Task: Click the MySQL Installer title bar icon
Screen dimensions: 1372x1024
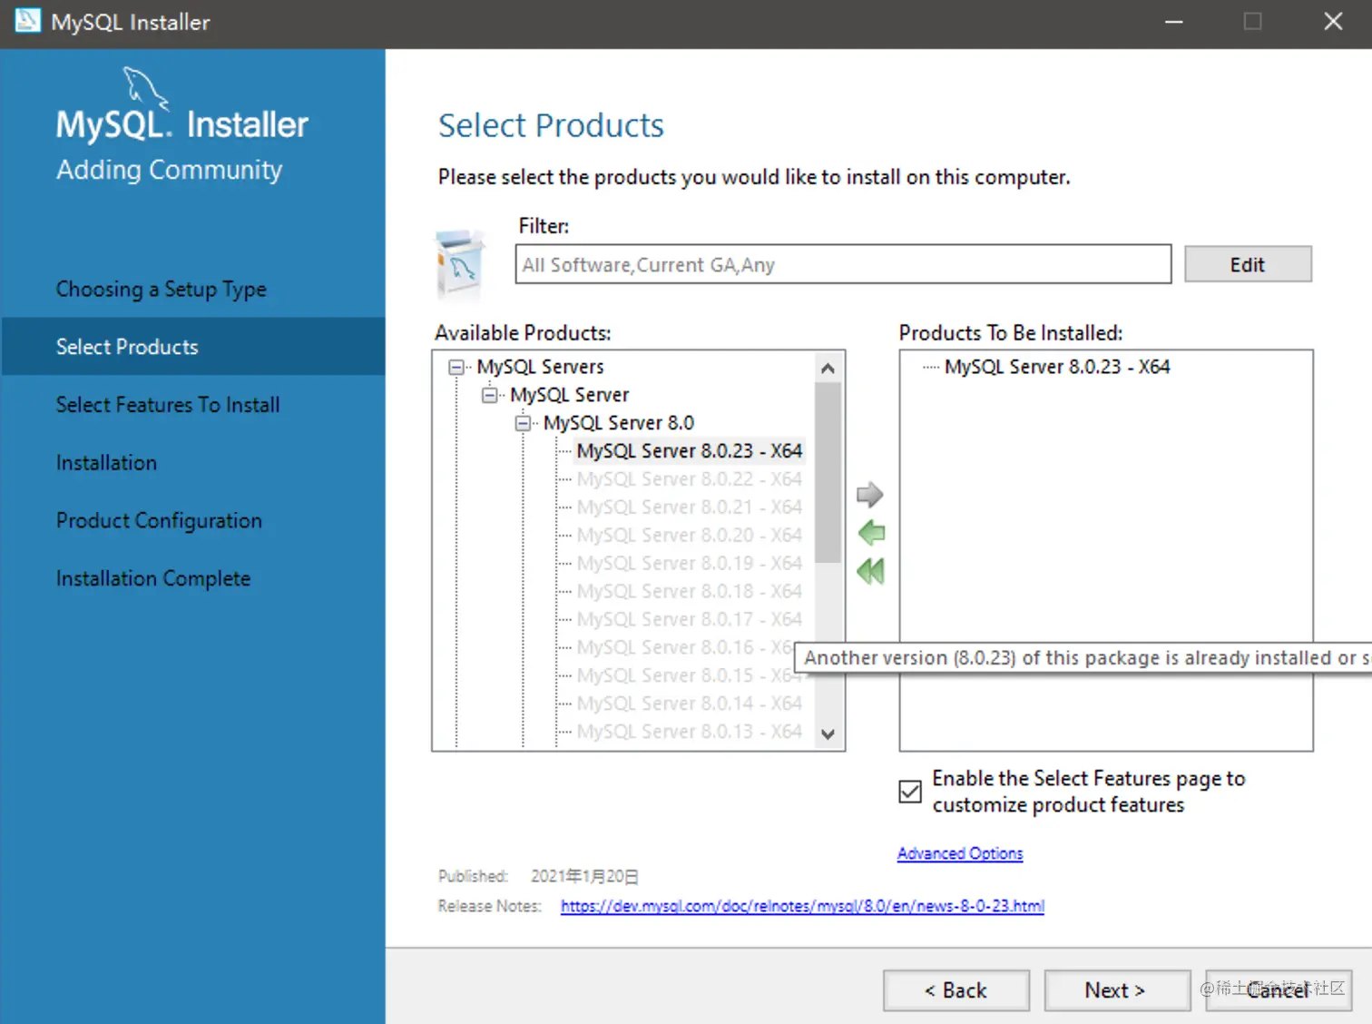Action: 27,21
